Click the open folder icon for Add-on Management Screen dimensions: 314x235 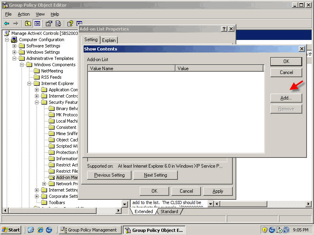tap(52, 177)
